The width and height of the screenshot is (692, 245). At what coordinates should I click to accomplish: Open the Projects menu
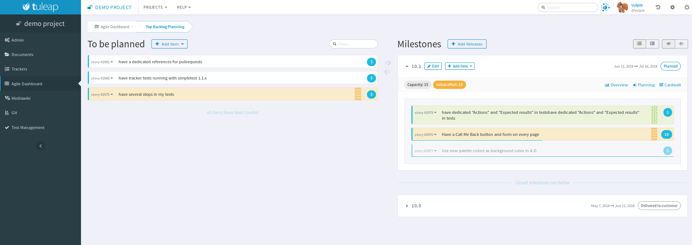click(155, 7)
